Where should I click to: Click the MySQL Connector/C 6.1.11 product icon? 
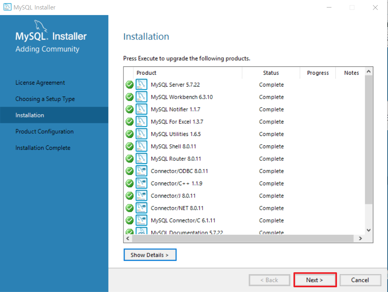coord(142,220)
